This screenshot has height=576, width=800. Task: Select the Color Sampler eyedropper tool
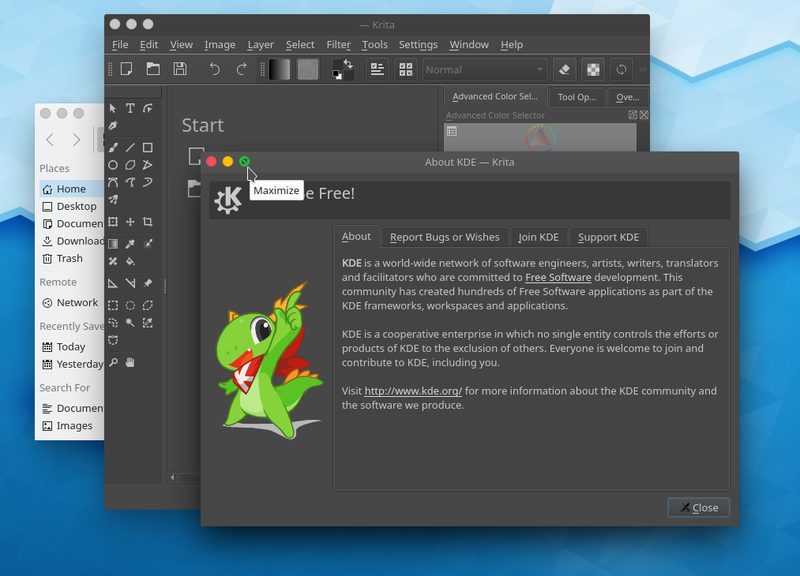130,244
